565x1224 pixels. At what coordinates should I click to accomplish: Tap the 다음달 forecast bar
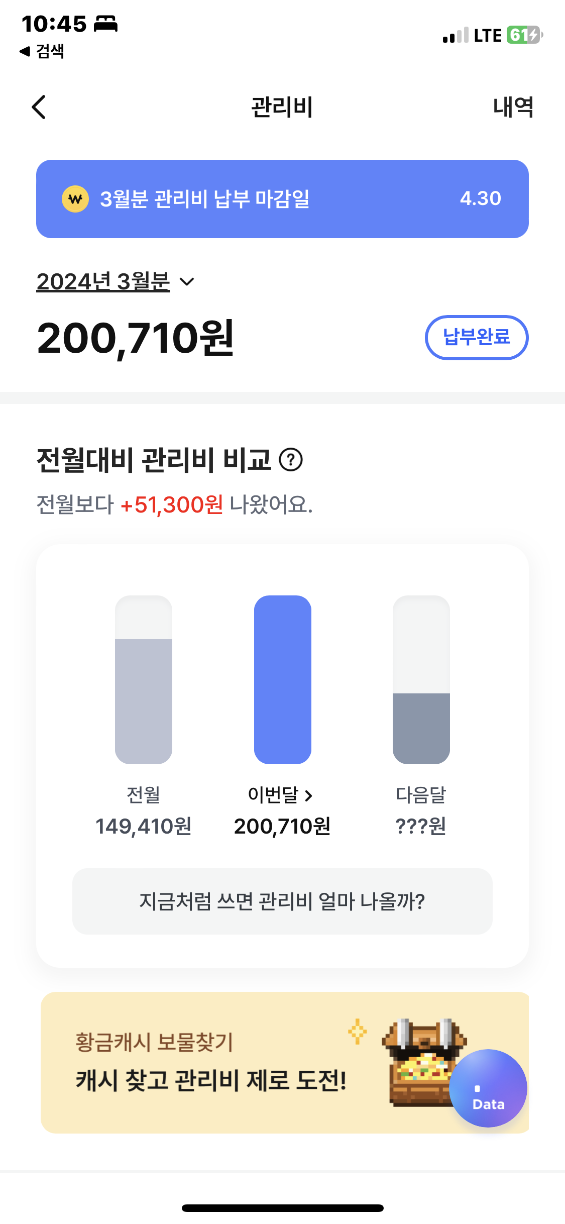(x=421, y=728)
